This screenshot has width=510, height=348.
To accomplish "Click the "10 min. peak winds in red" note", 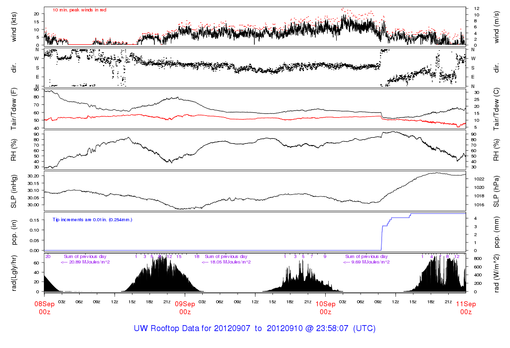I will (x=79, y=10).
